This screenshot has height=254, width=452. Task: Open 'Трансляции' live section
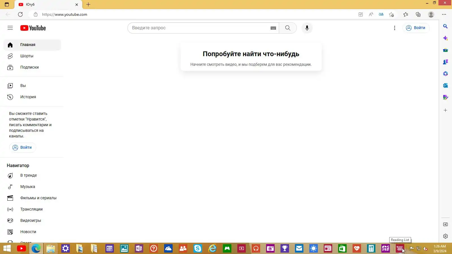click(x=32, y=209)
